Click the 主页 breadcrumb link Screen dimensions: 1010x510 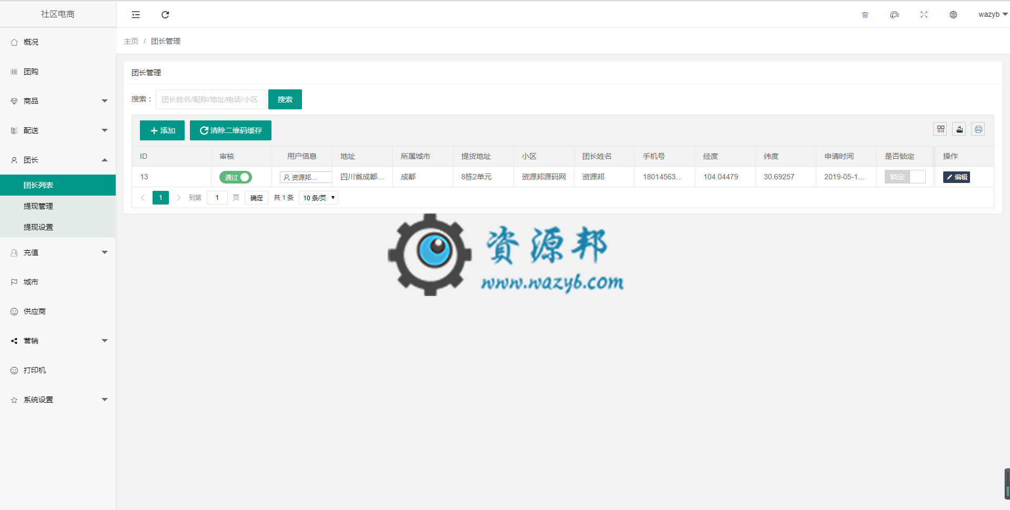[131, 41]
